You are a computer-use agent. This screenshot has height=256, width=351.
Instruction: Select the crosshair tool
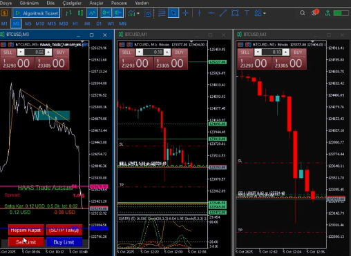click(185, 13)
